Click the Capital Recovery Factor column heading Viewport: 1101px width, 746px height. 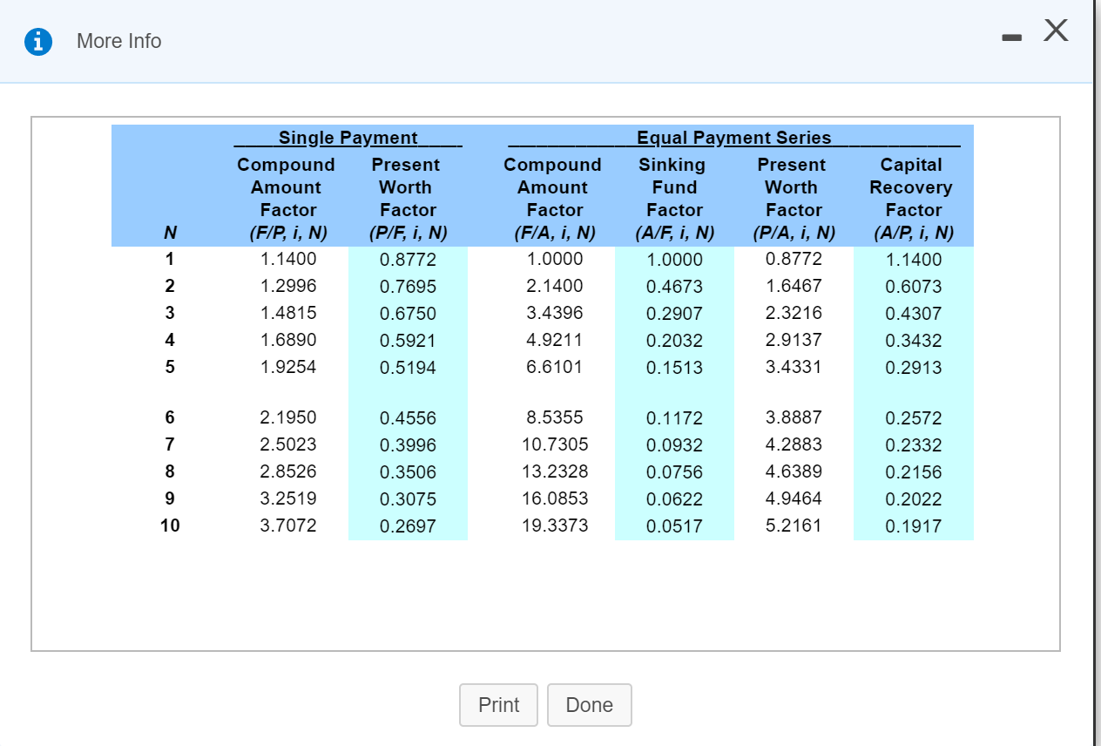[912, 186]
